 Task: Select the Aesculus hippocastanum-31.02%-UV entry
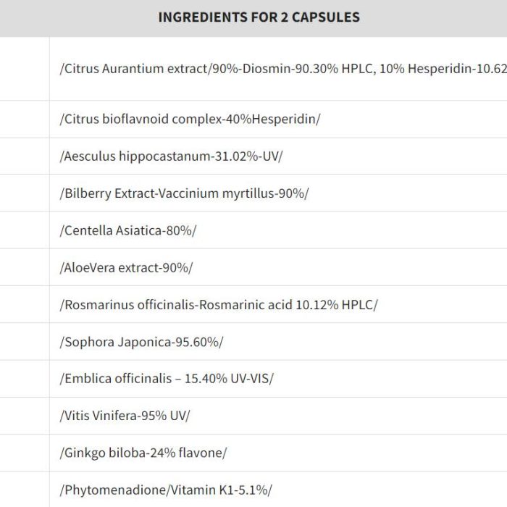pyautogui.click(x=171, y=156)
